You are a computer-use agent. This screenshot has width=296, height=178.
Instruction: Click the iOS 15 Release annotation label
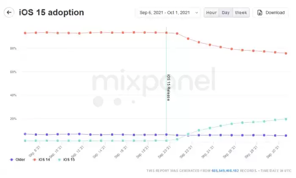coord(168,88)
